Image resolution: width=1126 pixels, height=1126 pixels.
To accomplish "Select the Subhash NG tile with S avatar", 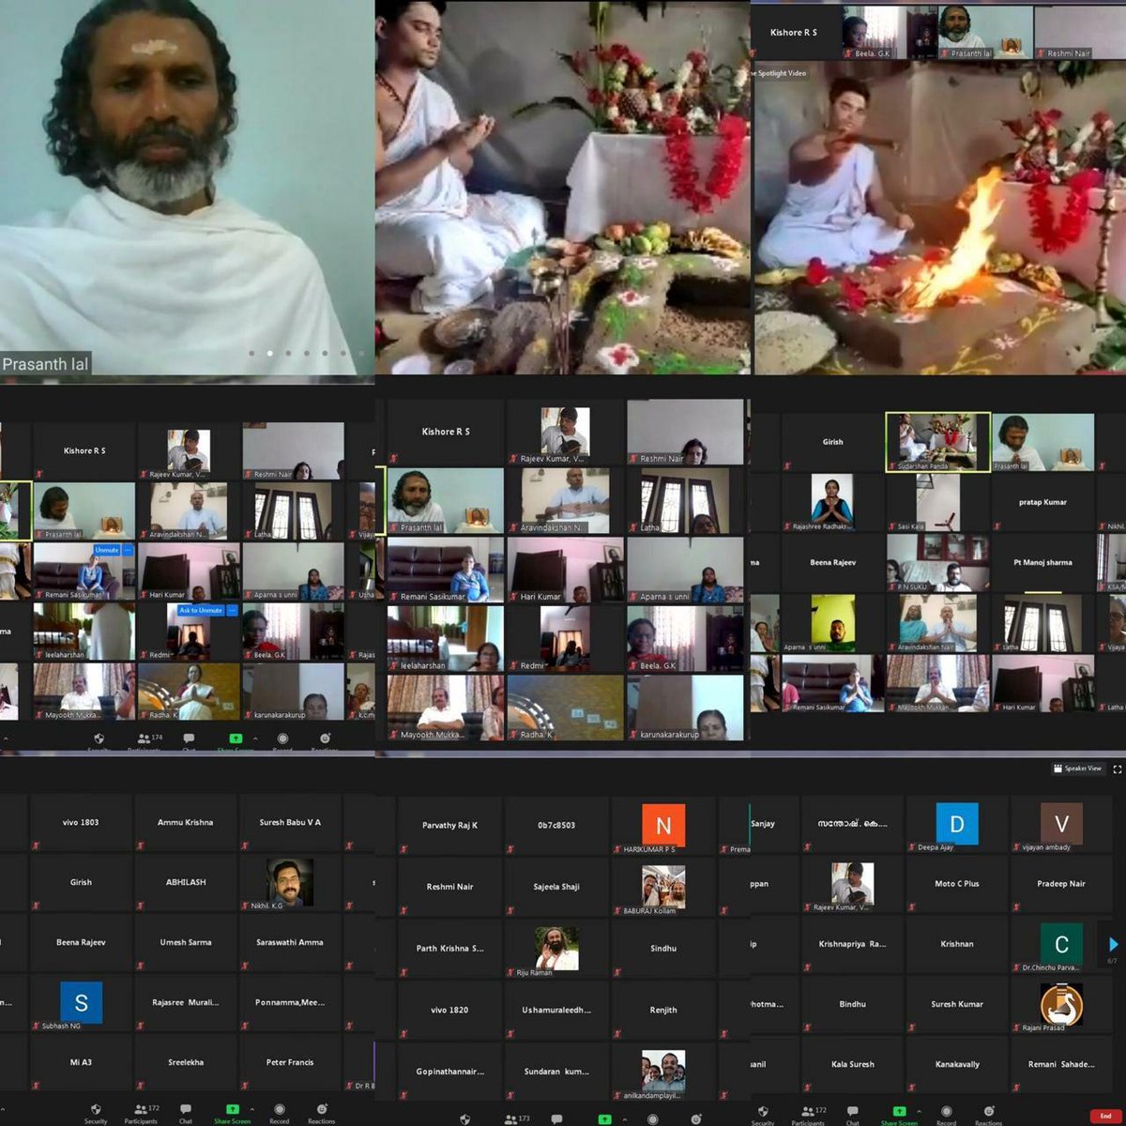I will point(81,1003).
